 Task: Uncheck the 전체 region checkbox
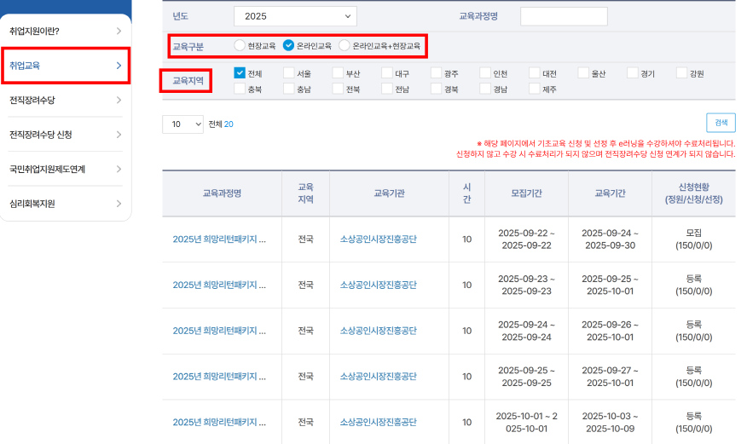tap(240, 73)
